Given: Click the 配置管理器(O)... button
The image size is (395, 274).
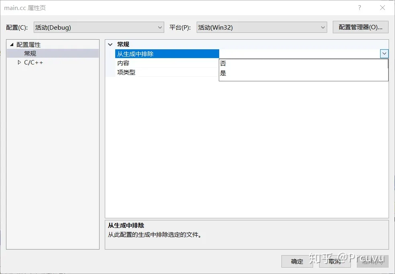Looking at the screenshot, I should pyautogui.click(x=360, y=27).
